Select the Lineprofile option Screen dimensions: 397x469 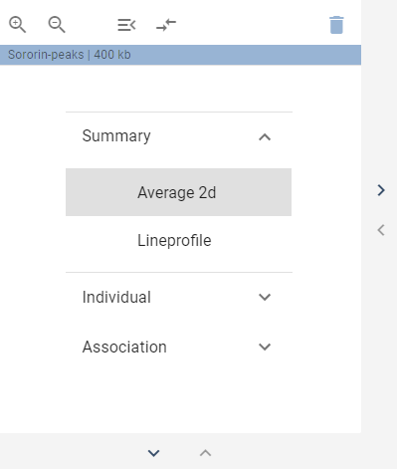[178, 240]
